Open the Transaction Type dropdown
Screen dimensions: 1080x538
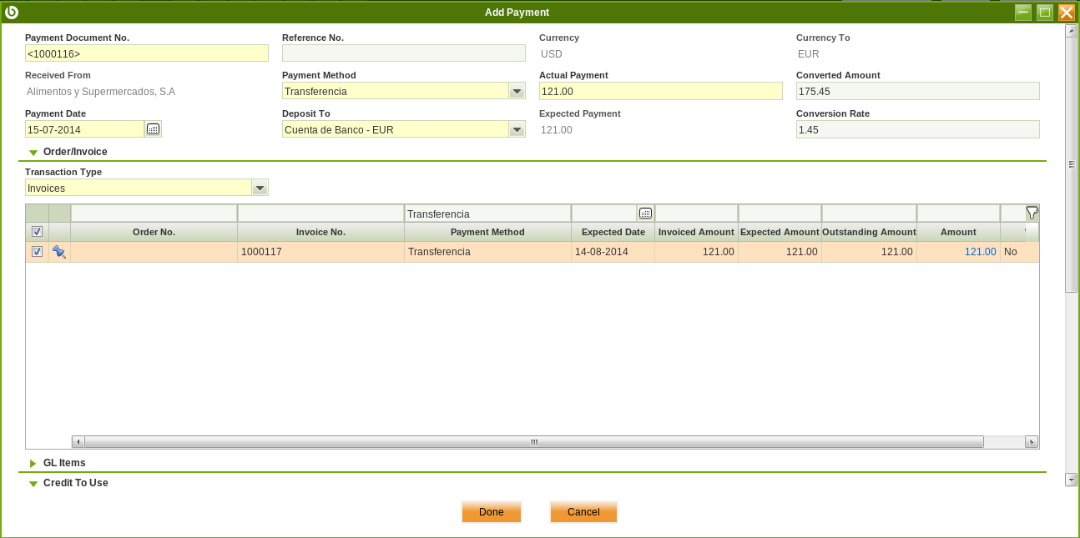point(260,189)
